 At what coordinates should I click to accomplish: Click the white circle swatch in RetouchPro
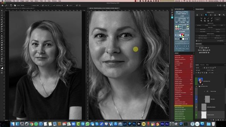183,39
